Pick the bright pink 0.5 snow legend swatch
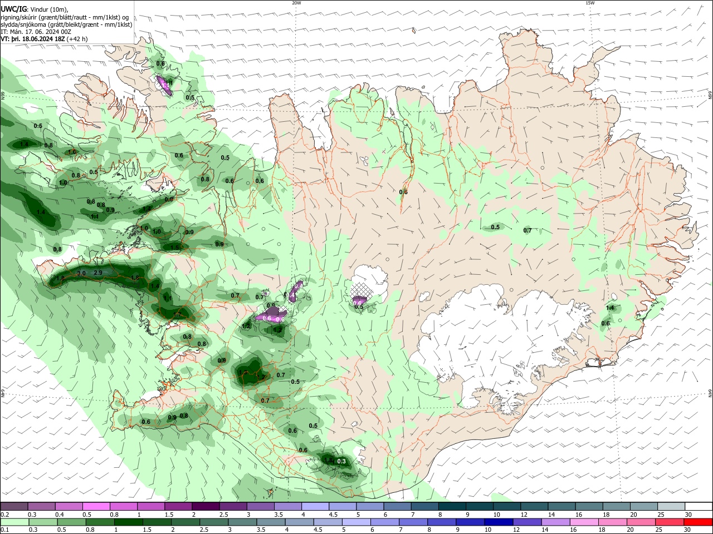Image resolution: width=713 pixels, height=534 pixels. click(96, 506)
